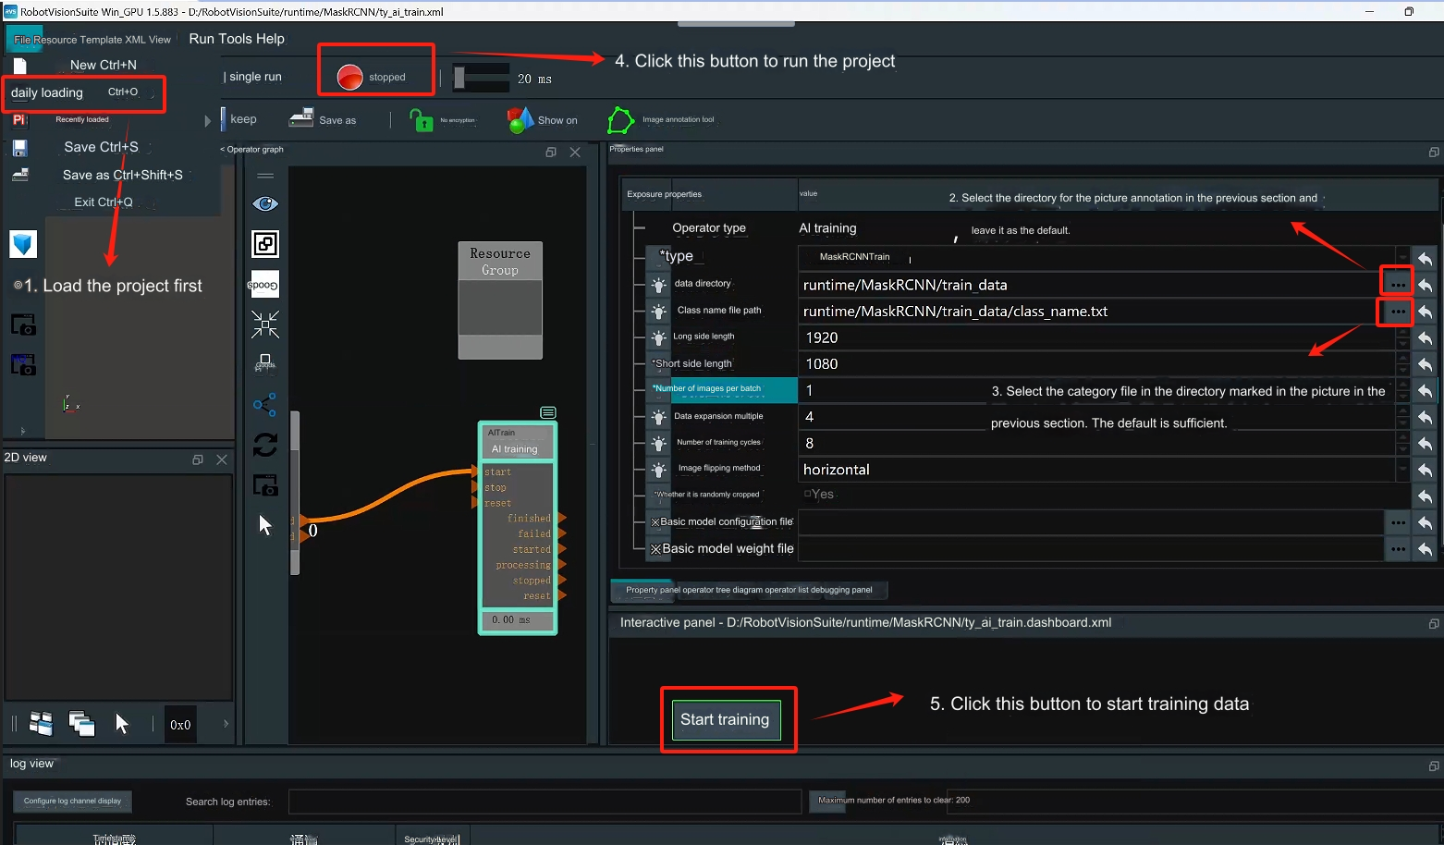The image size is (1444, 845).
Task: Select the daily loading menu entry
Action: coord(84,93)
